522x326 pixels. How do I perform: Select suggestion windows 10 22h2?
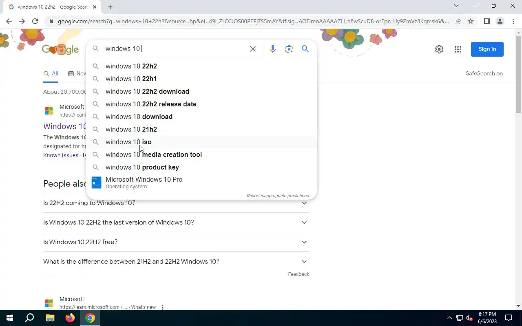coord(202,66)
